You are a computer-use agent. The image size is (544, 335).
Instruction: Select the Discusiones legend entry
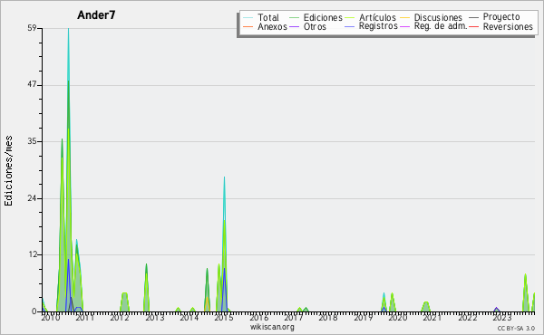tap(438, 17)
